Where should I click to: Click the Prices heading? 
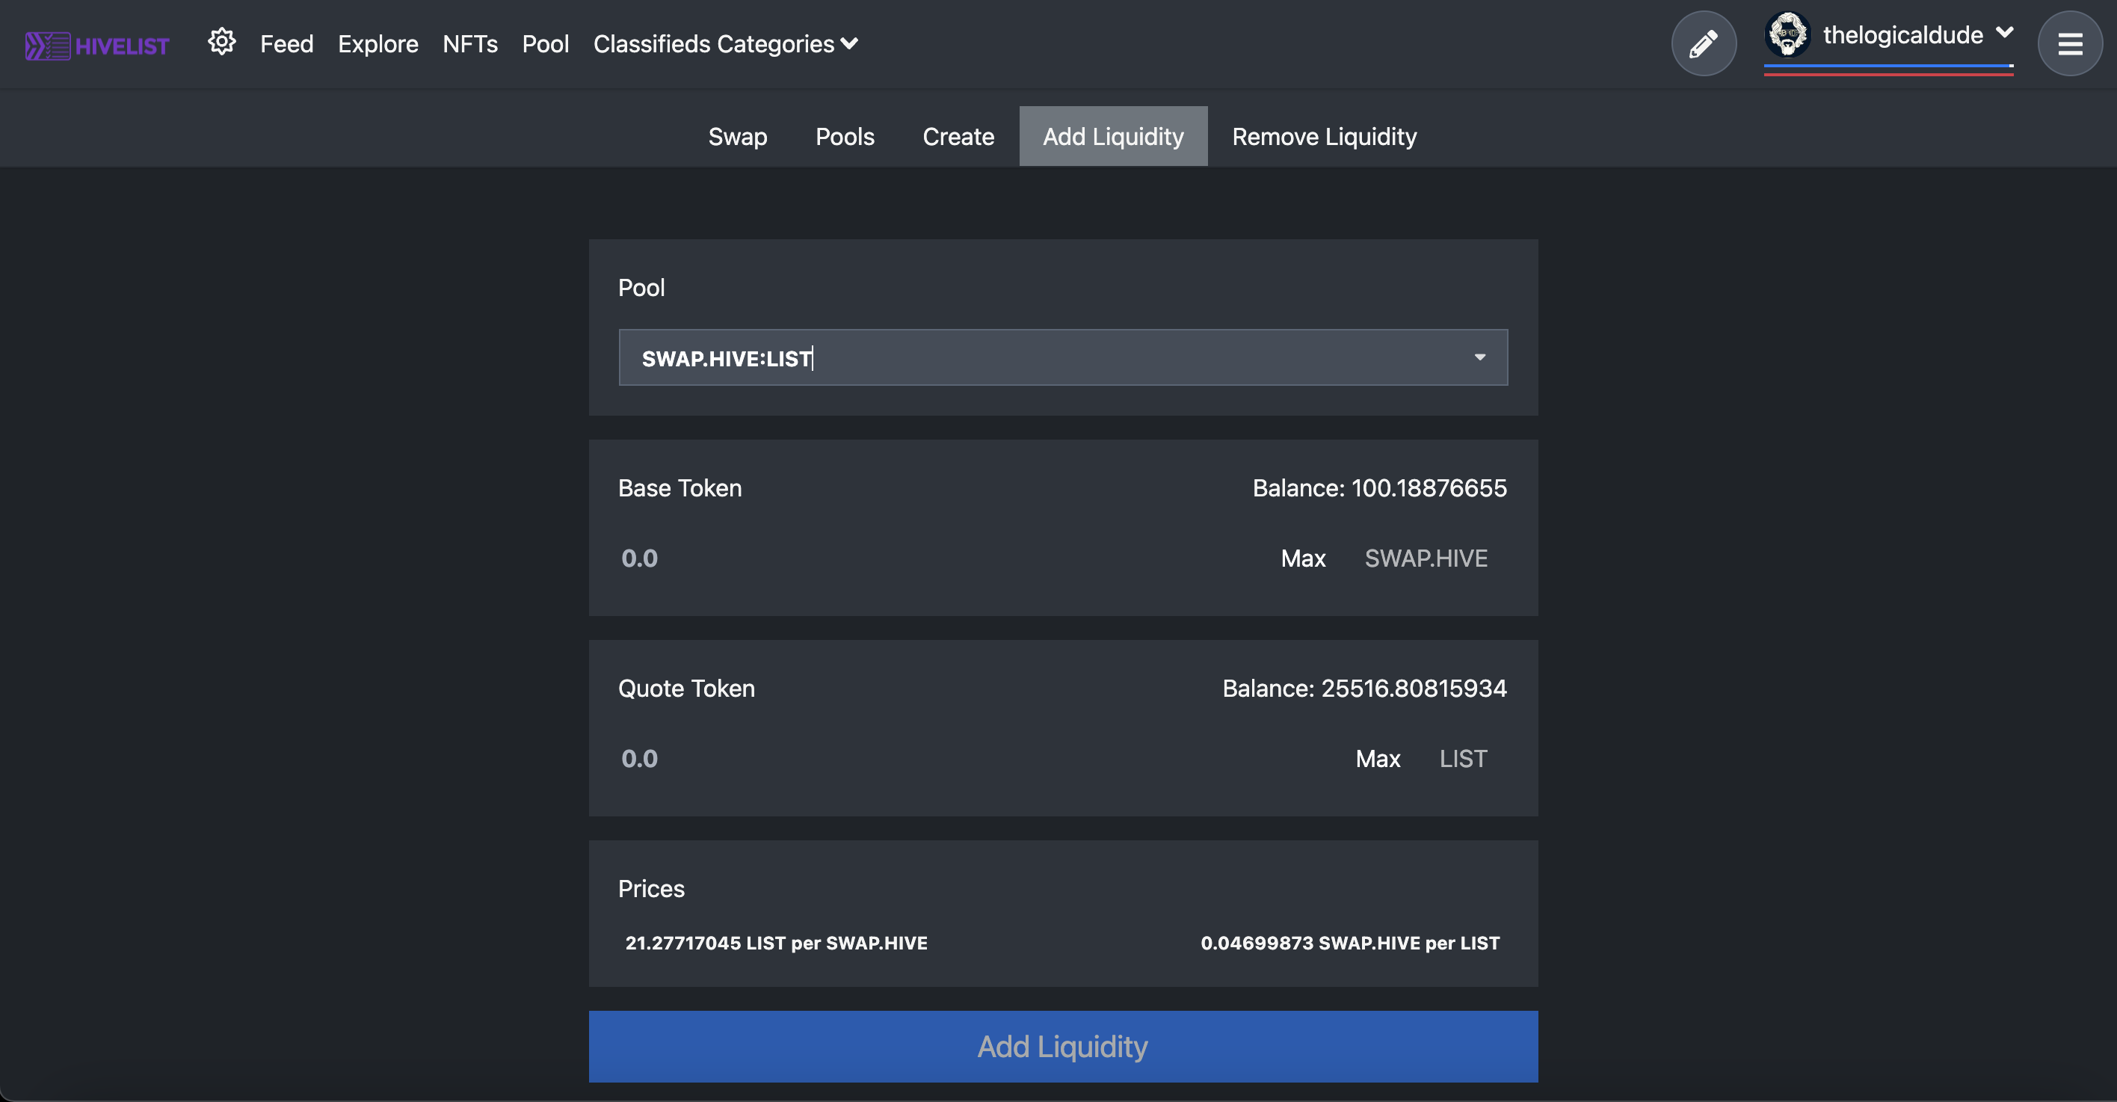651,889
